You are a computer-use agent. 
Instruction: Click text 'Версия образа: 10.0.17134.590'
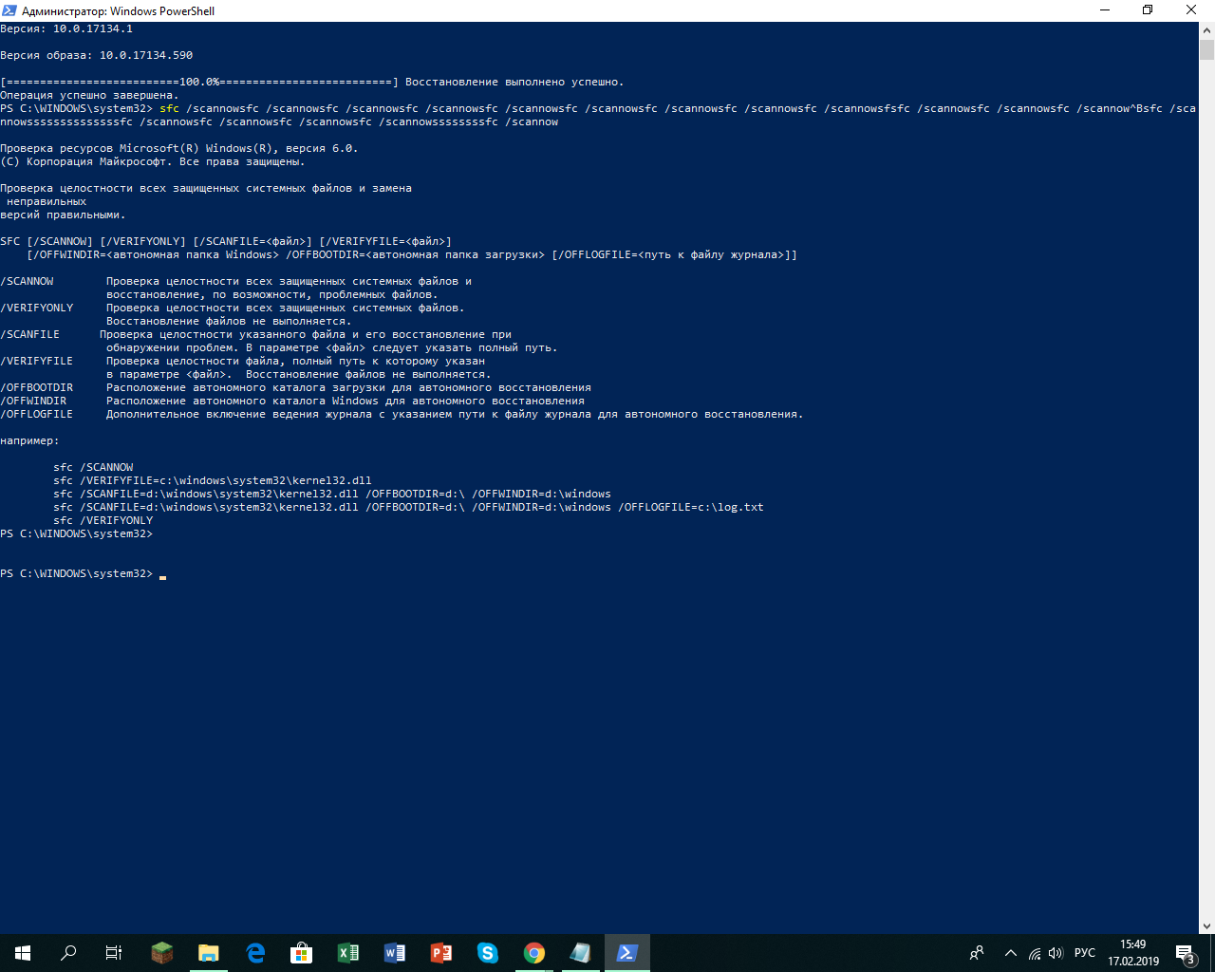click(x=96, y=55)
